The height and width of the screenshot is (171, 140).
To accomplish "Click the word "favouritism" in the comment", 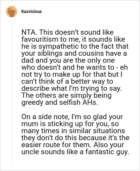I will (x=40, y=39).
